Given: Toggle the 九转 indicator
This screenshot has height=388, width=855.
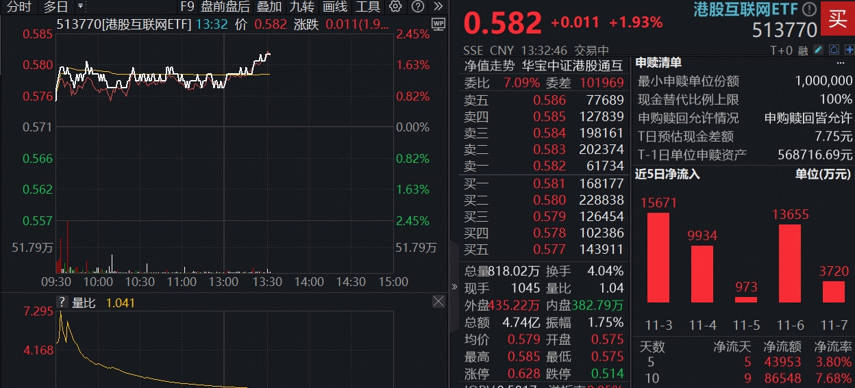Looking at the screenshot, I should pos(301,7).
